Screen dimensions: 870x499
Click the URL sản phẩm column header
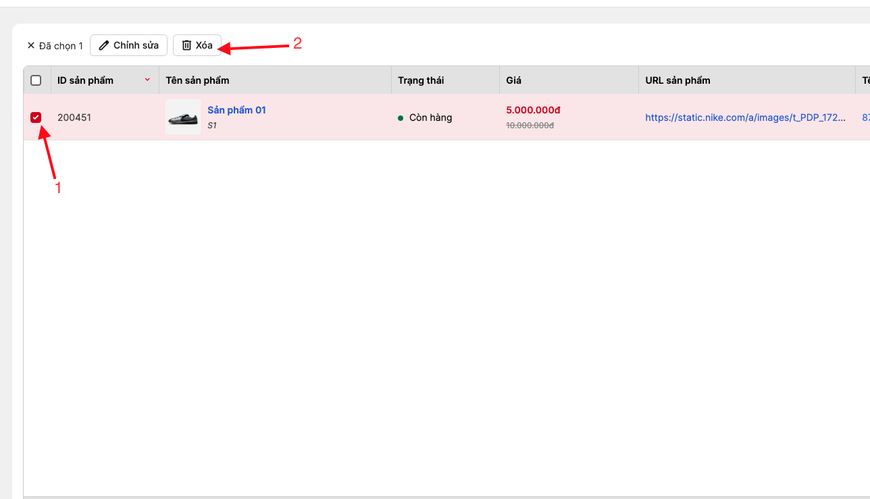(677, 80)
